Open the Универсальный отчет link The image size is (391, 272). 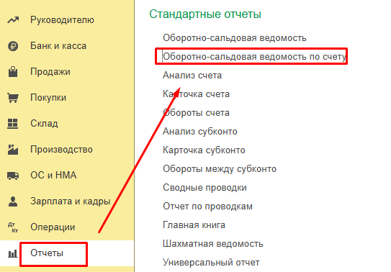[x=211, y=262]
